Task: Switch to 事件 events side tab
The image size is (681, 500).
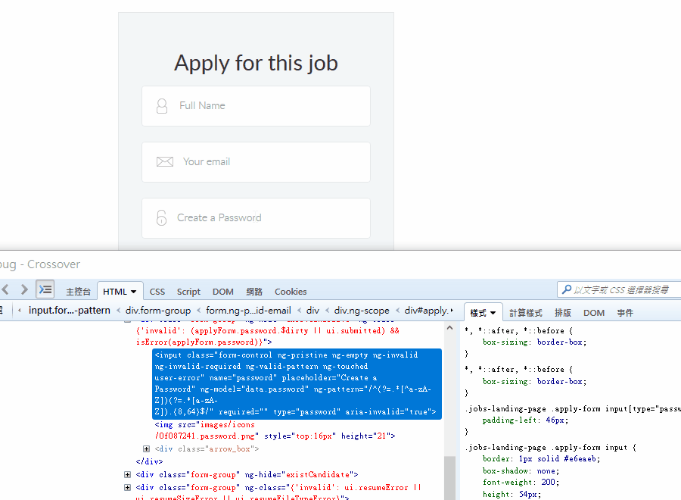Action: click(625, 313)
